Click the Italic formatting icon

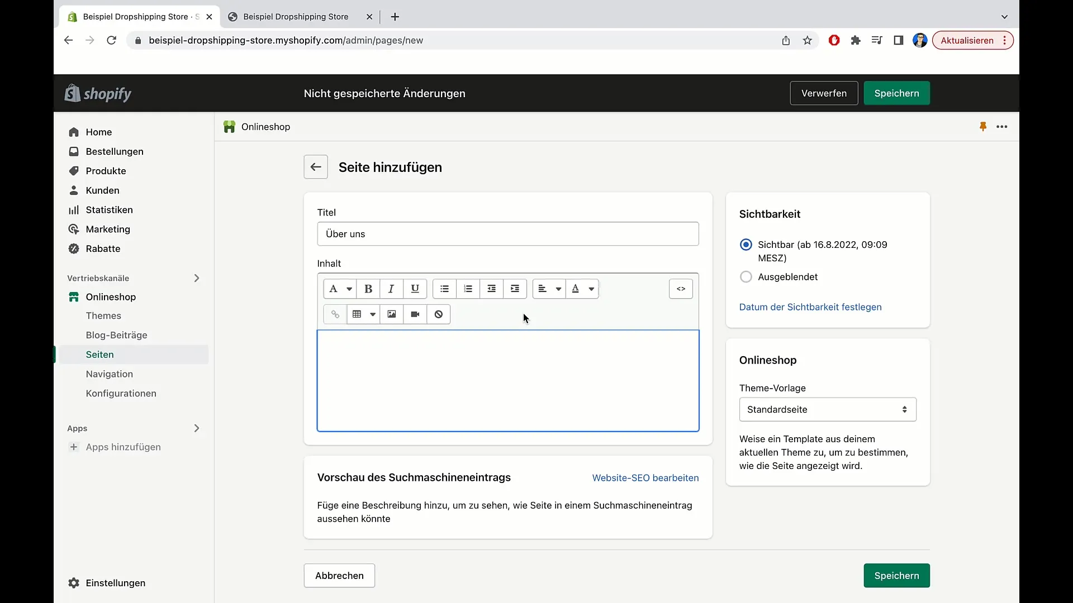391,288
